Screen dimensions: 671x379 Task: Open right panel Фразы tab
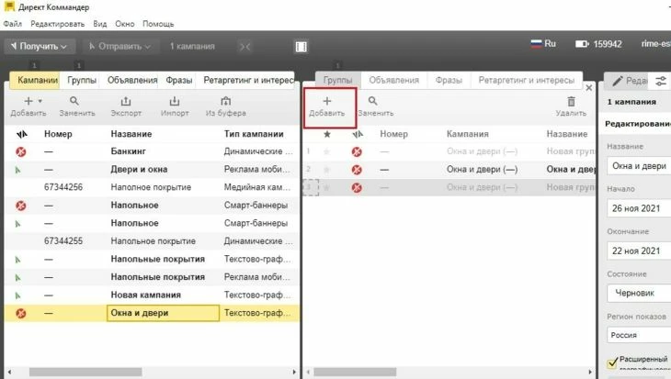pos(449,80)
